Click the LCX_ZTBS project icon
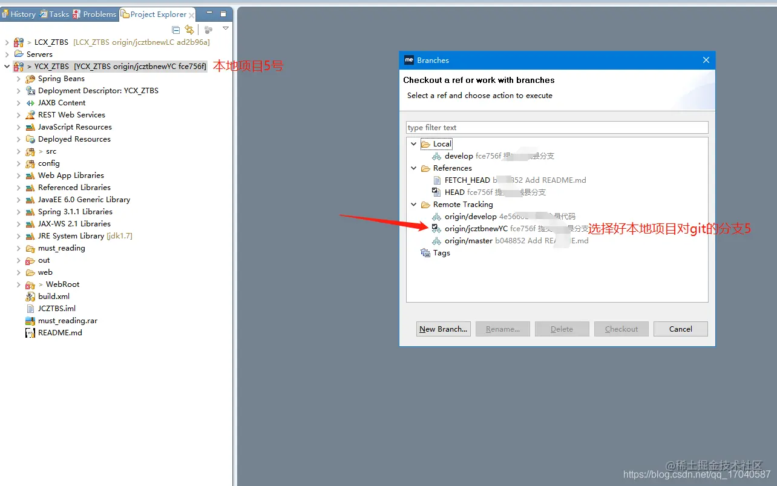Image resolution: width=777 pixels, height=486 pixels. (x=19, y=42)
